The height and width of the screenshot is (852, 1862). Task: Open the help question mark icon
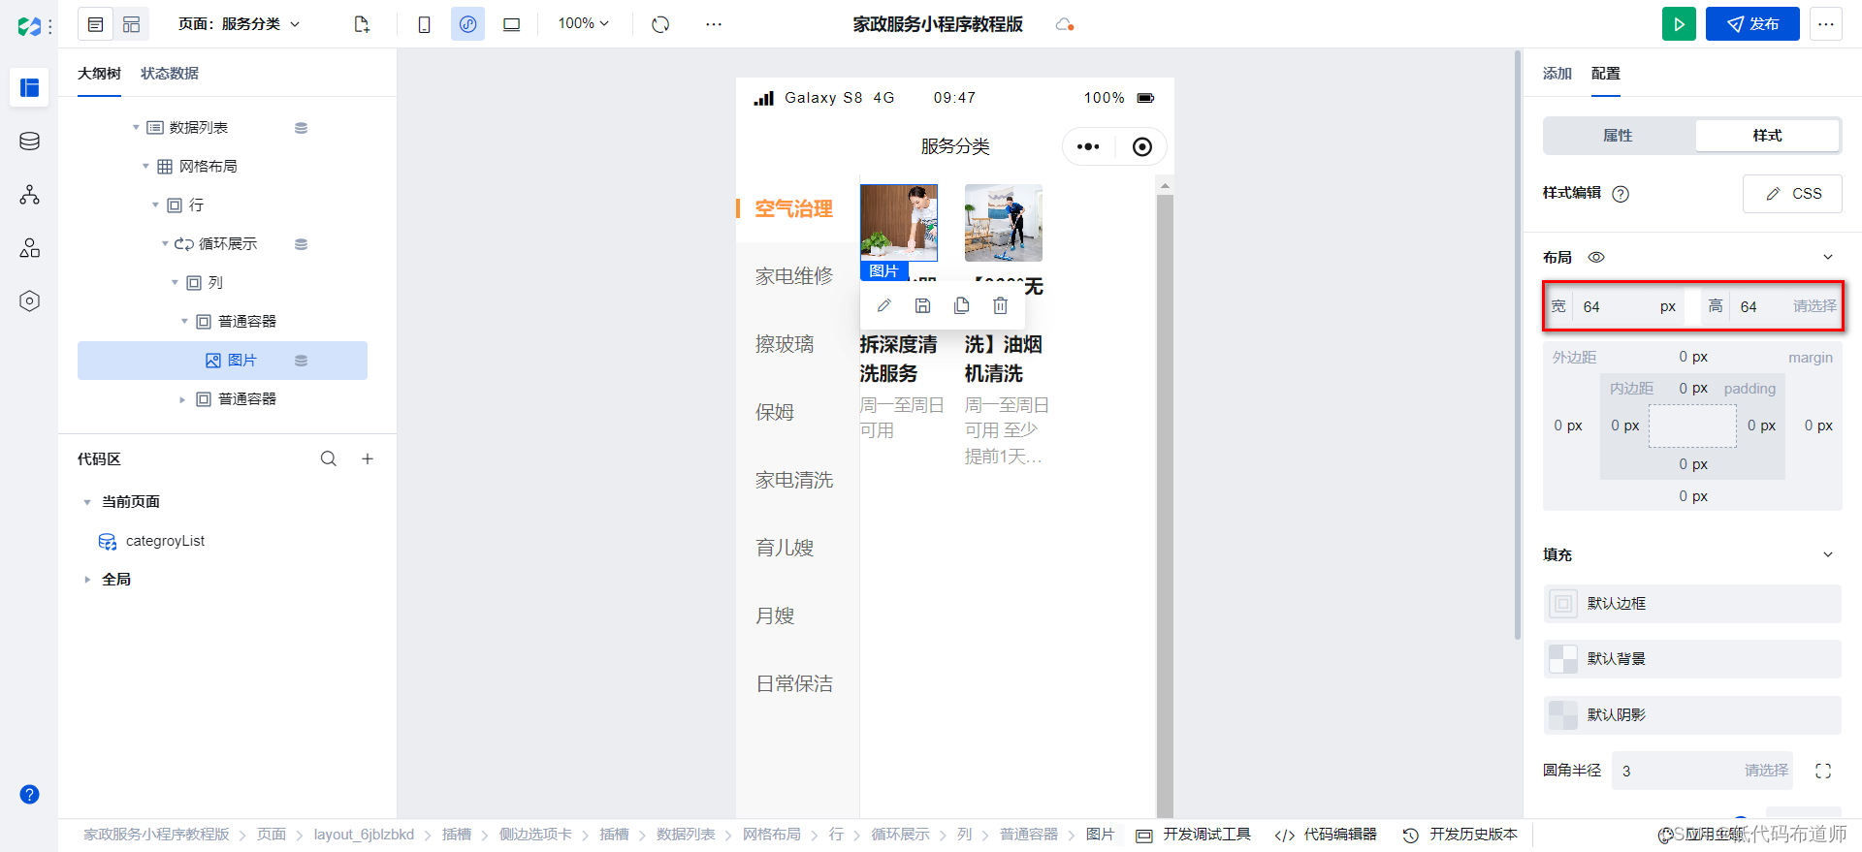[29, 795]
